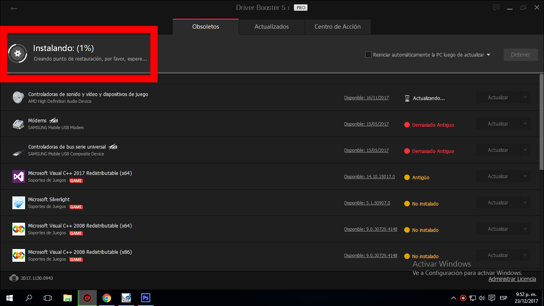Viewport: 544px width, 306px height.
Task: Click the taskbar clock showing 9:52 p. m.
Action: [526, 298]
